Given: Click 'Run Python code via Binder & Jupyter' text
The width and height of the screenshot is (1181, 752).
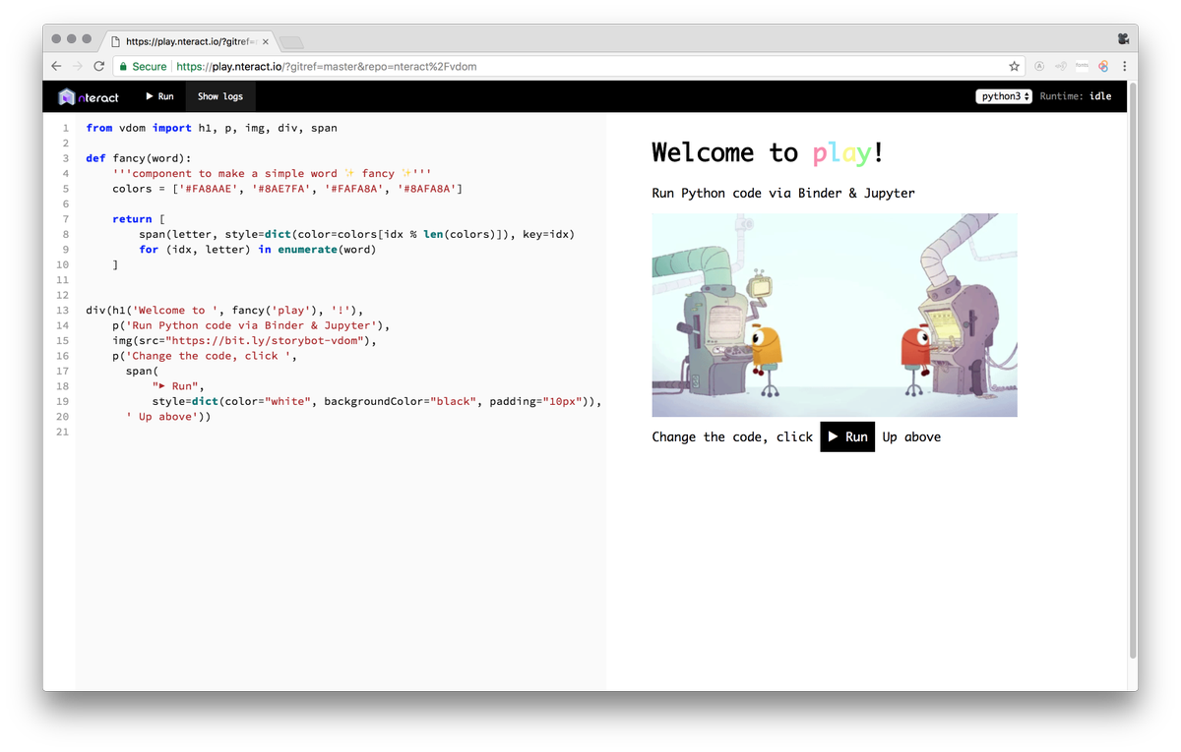Looking at the screenshot, I should pos(783,193).
